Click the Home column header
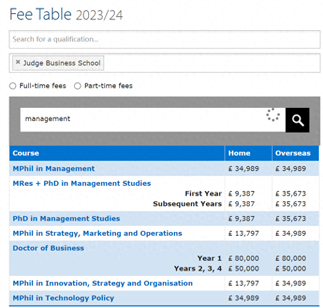The image size is (323, 308). pos(239,153)
